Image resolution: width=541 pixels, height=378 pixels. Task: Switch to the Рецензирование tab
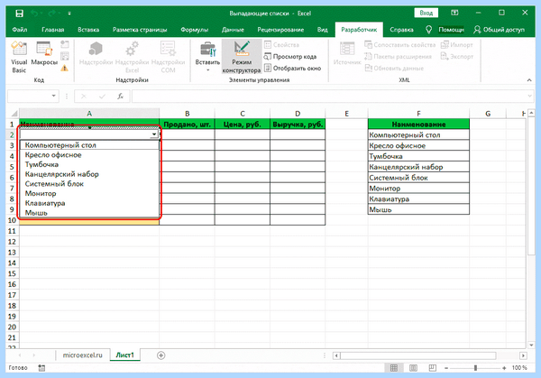click(280, 30)
